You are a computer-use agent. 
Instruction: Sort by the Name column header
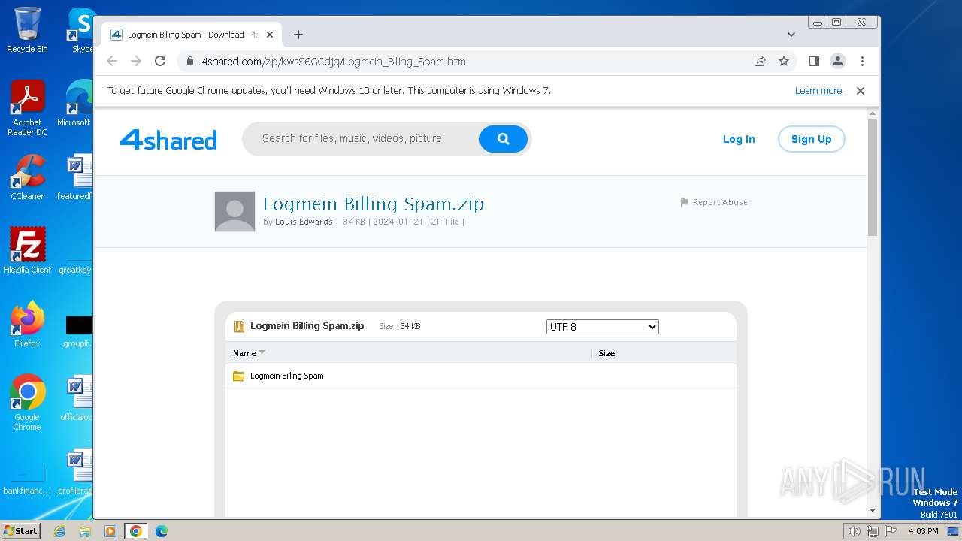(x=245, y=353)
